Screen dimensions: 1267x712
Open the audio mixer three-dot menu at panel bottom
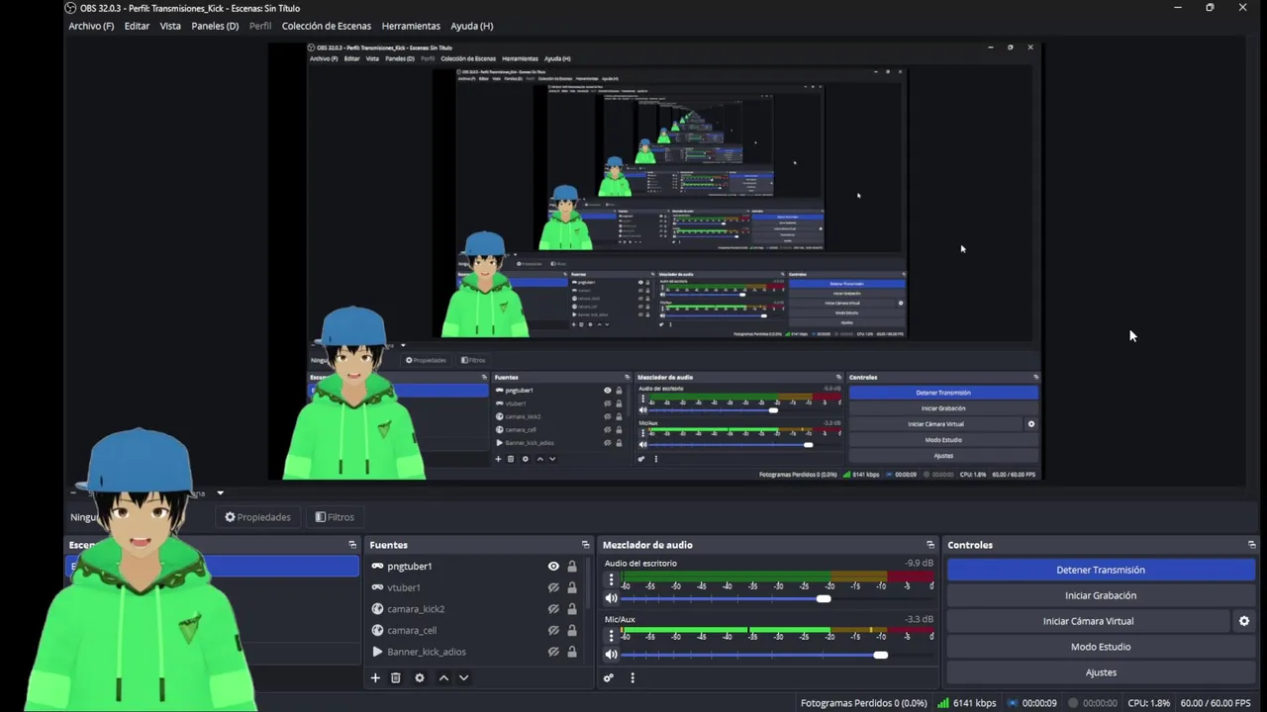tap(633, 678)
